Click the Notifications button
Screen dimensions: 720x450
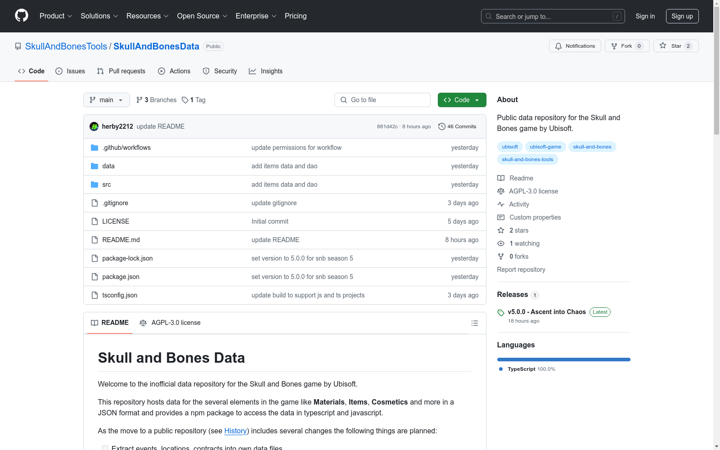[575, 46]
